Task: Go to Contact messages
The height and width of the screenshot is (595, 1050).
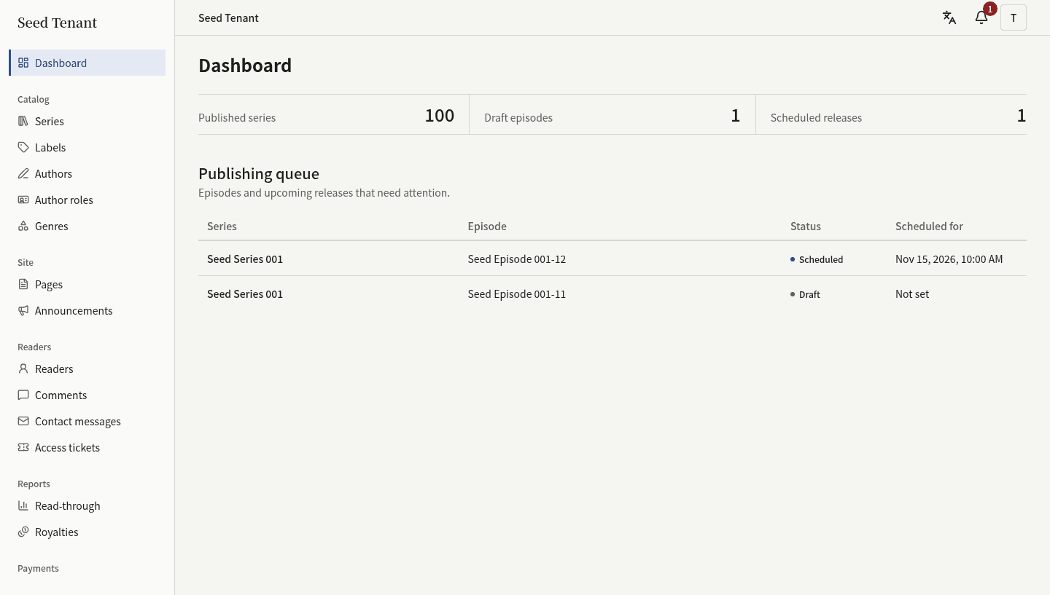Action: tap(87, 421)
